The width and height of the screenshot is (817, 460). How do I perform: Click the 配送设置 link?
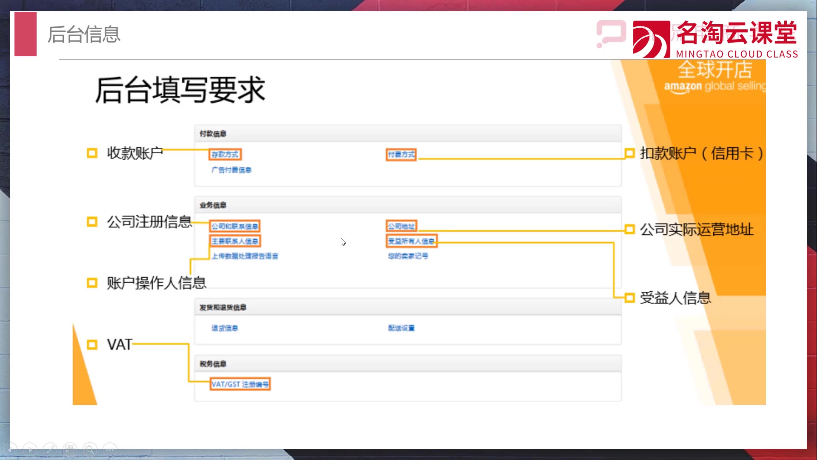[401, 328]
